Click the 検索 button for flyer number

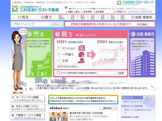tap(121, 73)
